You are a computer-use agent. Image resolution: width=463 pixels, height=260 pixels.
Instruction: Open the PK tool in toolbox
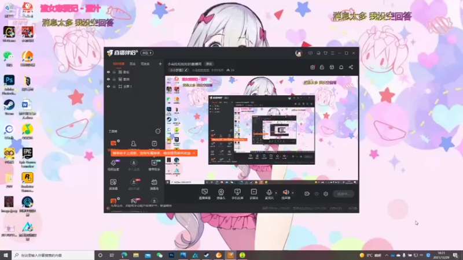(134, 200)
